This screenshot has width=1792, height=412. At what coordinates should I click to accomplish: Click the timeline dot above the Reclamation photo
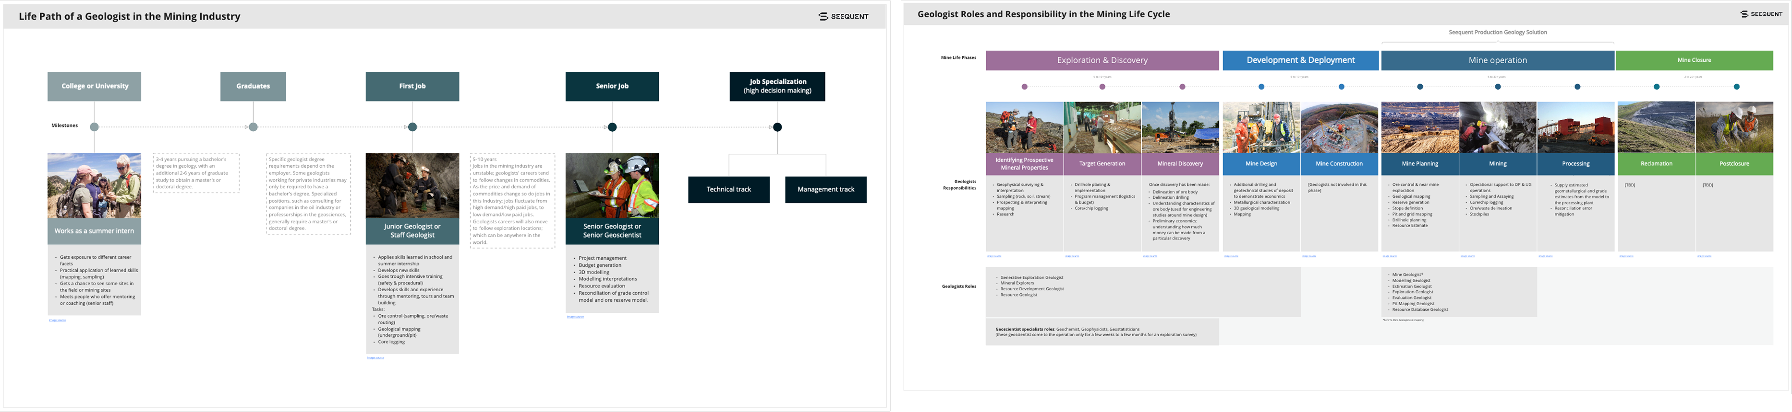coord(1656,87)
